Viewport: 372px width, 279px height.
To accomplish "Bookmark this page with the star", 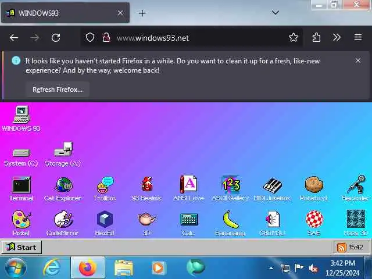I will click(294, 37).
